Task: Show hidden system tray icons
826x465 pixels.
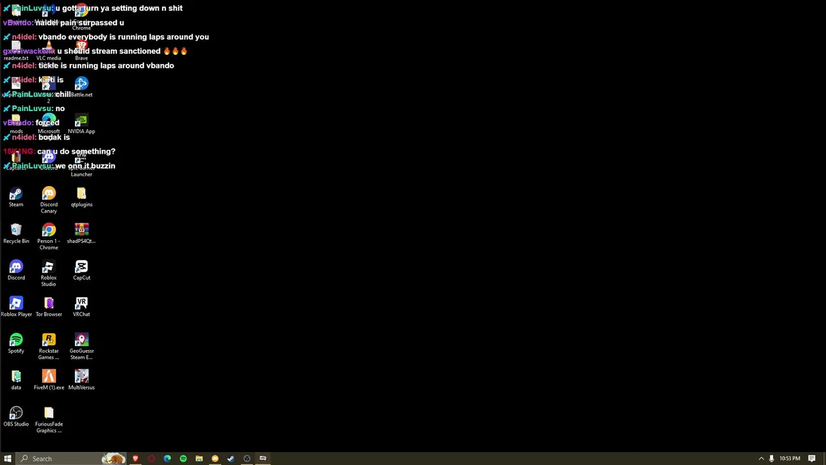Action: (x=761, y=459)
